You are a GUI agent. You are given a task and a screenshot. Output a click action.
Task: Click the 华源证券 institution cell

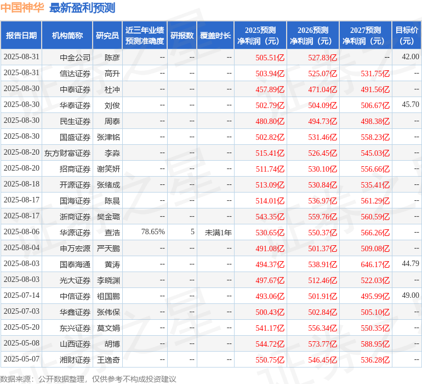(75, 232)
